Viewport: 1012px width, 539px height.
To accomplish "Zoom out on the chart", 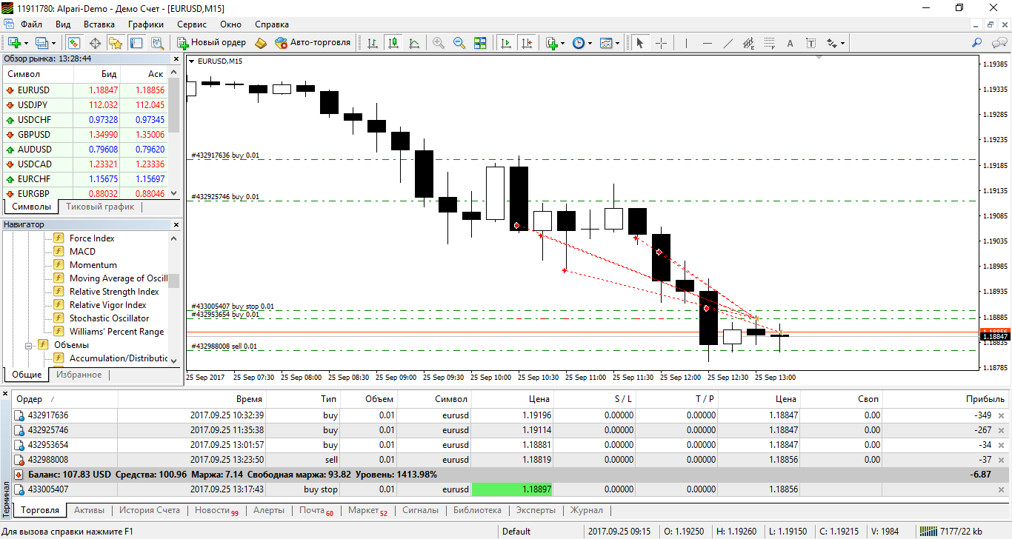I will click(459, 43).
